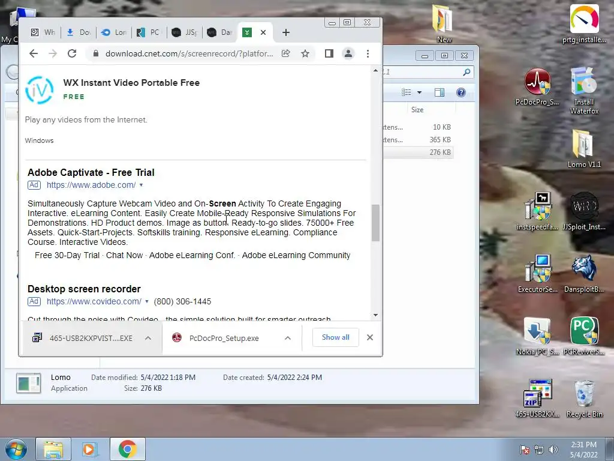Open Recycle Bin
The image size is (614, 461).
pyautogui.click(x=584, y=399)
